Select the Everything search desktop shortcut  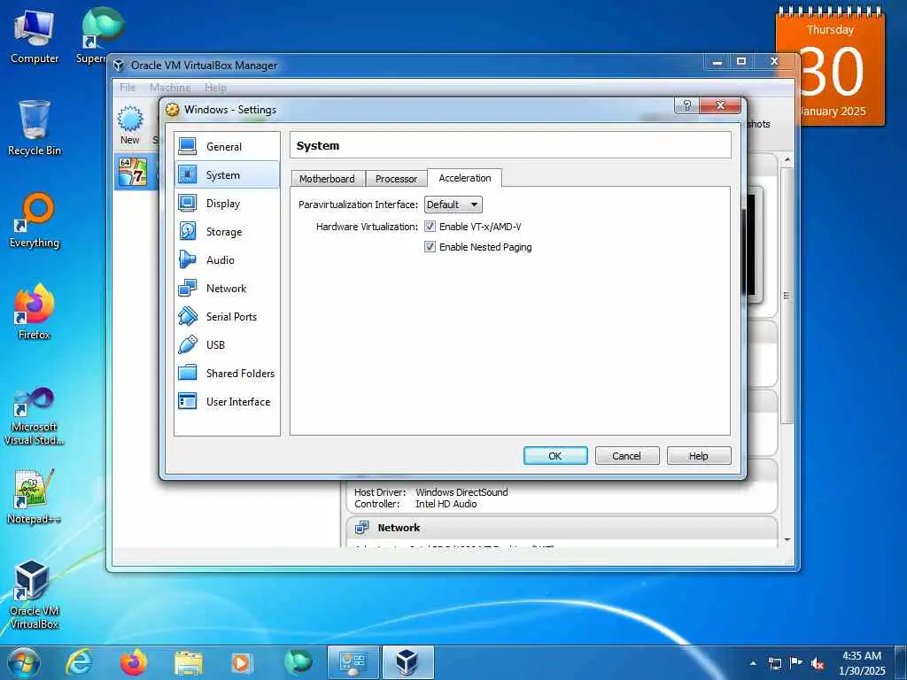click(35, 220)
